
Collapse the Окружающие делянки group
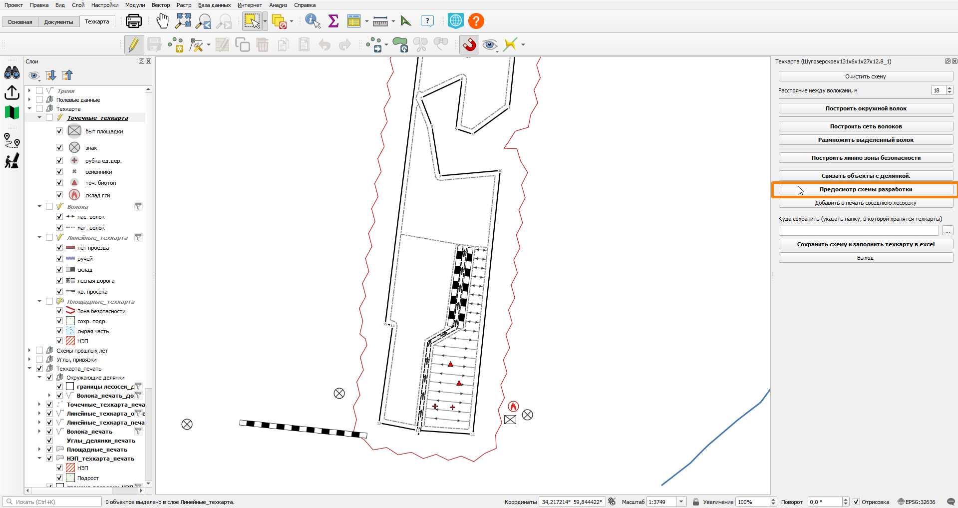39,377
